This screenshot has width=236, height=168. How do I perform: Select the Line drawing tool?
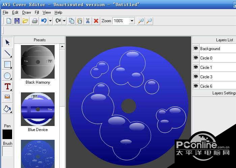tap(7, 53)
